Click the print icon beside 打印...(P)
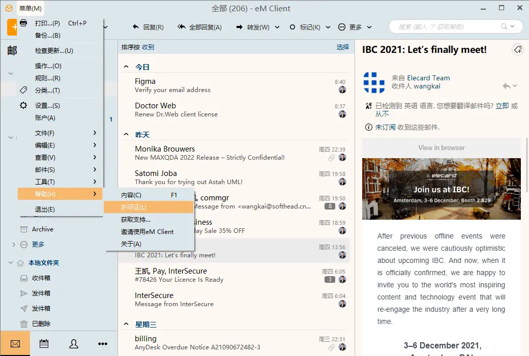 (23, 23)
